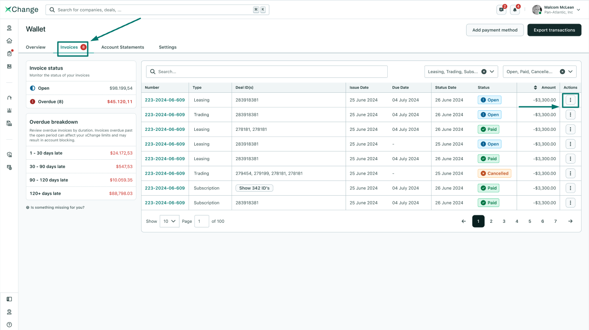The height and width of the screenshot is (330, 589).
Task: Go to page 2 of invoices
Action: pos(491,221)
